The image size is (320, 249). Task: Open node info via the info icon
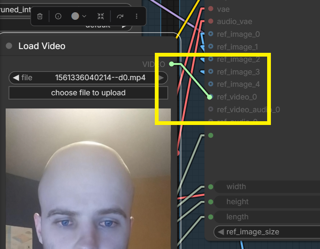[x=58, y=16]
